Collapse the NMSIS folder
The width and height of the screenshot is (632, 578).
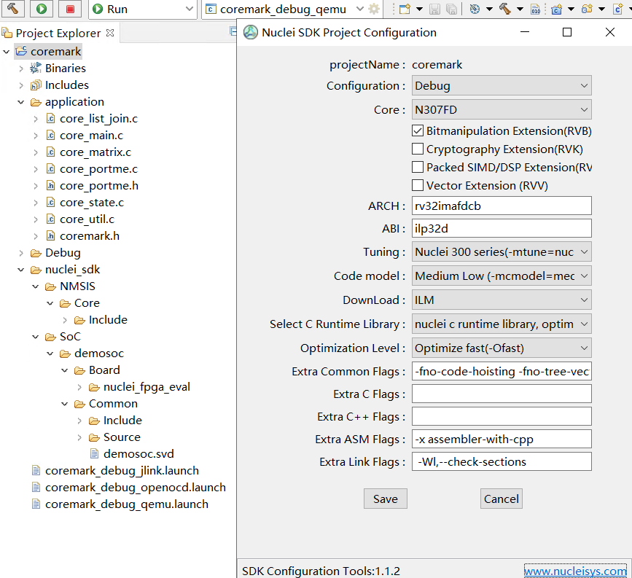pyautogui.click(x=36, y=286)
